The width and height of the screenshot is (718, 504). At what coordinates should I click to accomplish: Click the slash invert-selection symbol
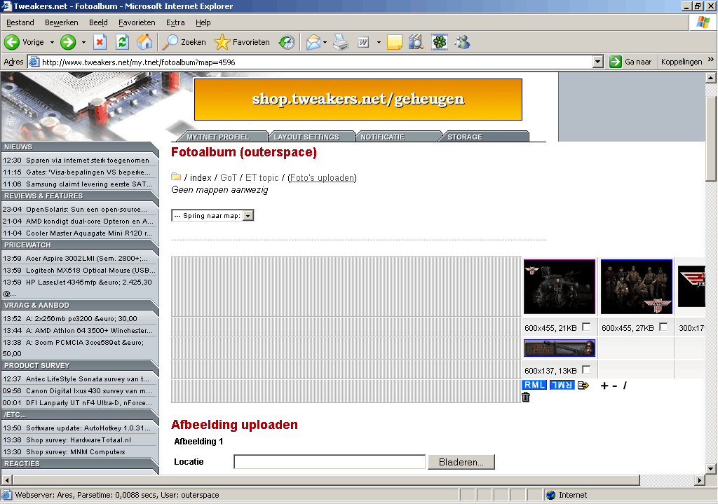625,386
